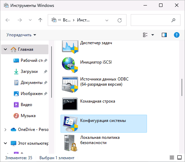Screen dimensions: 185x162
Task: Click the search magnifier icon
Action: [x=173, y=20]
